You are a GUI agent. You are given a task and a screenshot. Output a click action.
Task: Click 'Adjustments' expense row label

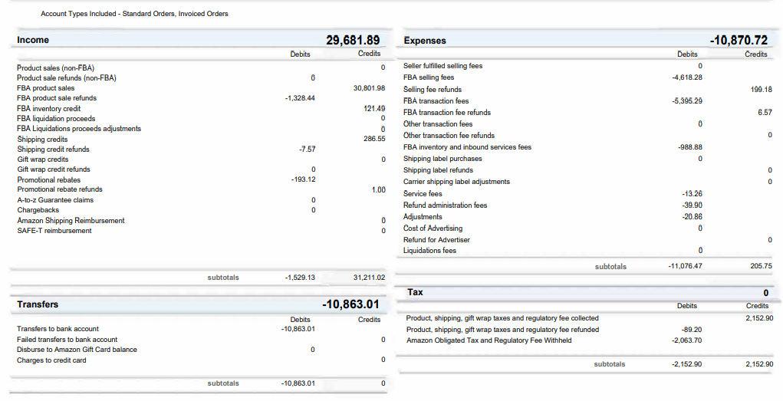point(423,217)
